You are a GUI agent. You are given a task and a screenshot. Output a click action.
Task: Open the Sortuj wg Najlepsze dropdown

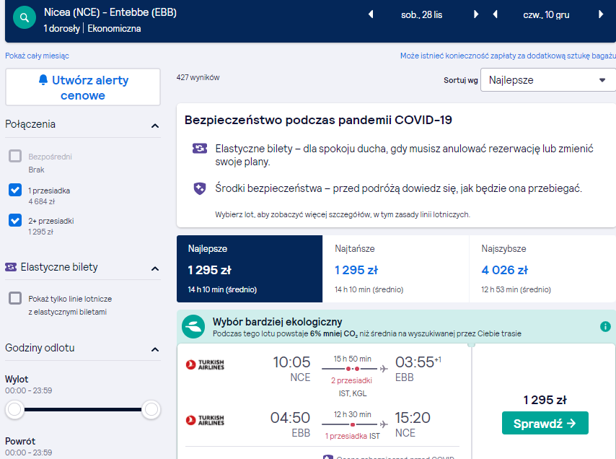coord(548,80)
